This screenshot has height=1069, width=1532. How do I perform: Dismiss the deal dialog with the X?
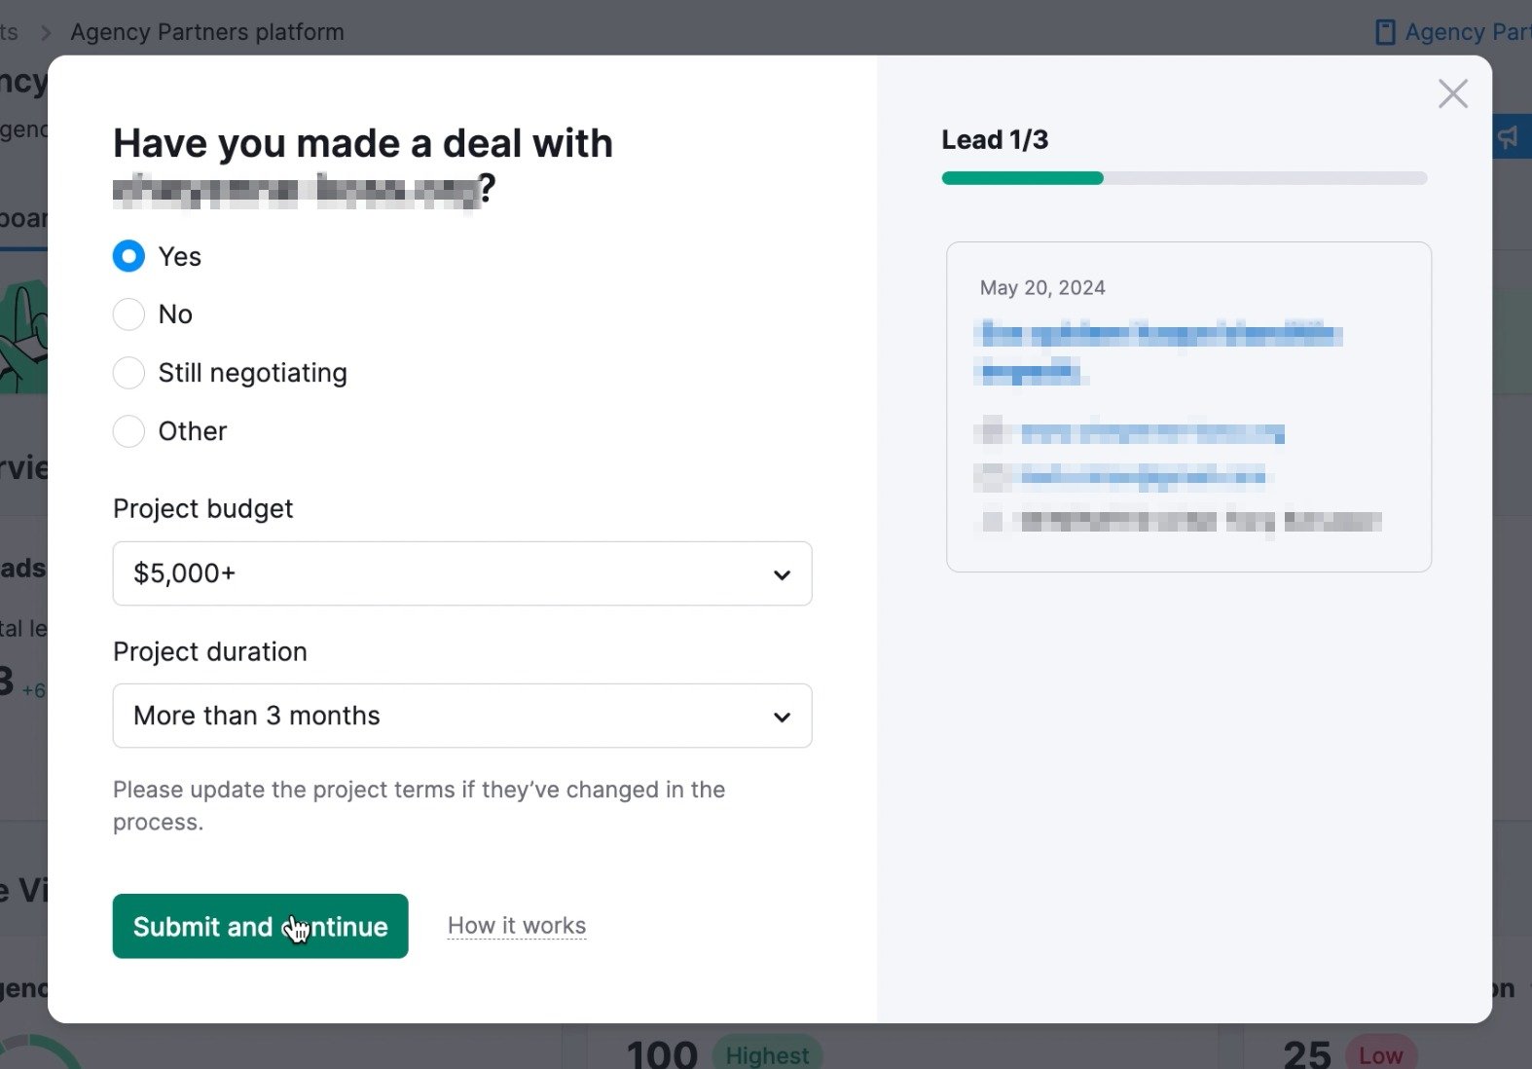click(1452, 93)
